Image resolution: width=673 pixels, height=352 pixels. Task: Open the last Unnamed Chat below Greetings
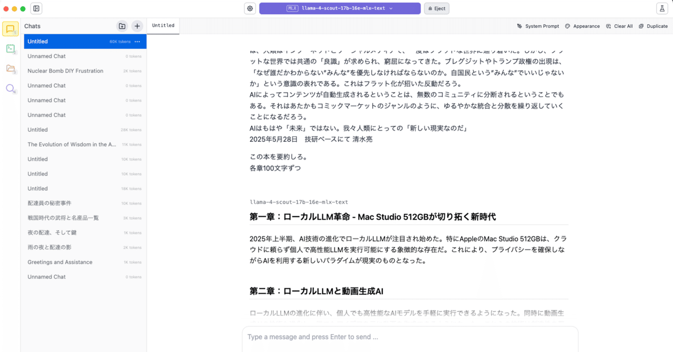(x=85, y=277)
